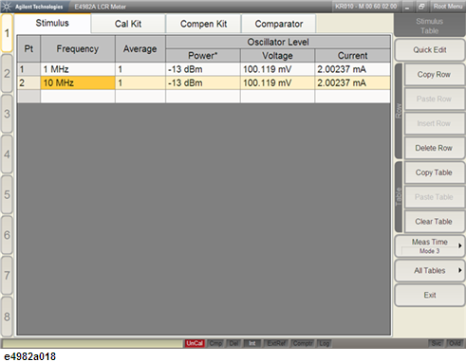Open the Cal Kit tab
The width and height of the screenshot is (466, 362).
click(128, 24)
